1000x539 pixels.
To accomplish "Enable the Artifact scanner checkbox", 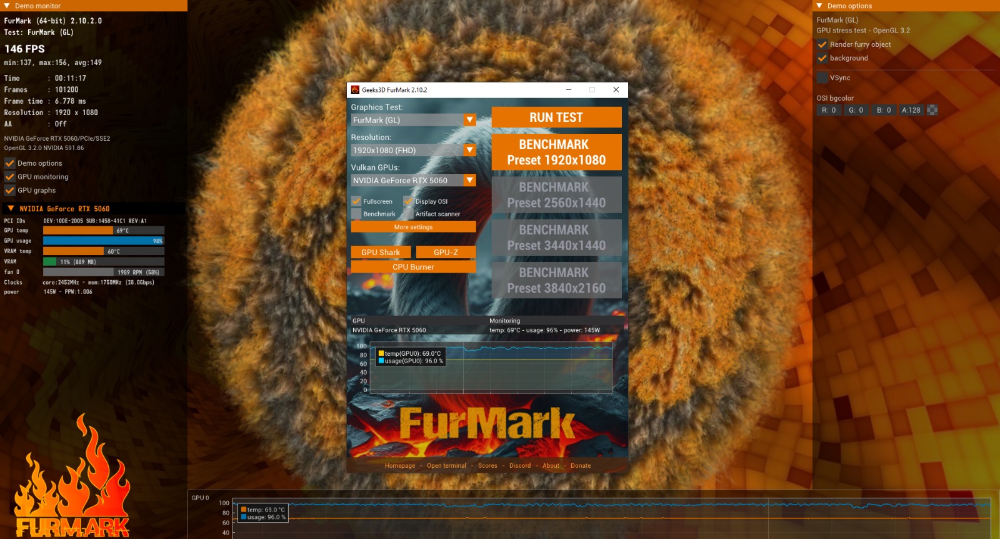I will 408,214.
